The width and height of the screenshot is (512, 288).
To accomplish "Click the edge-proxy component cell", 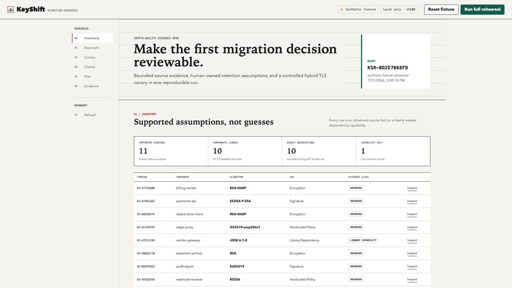I will point(184,227).
